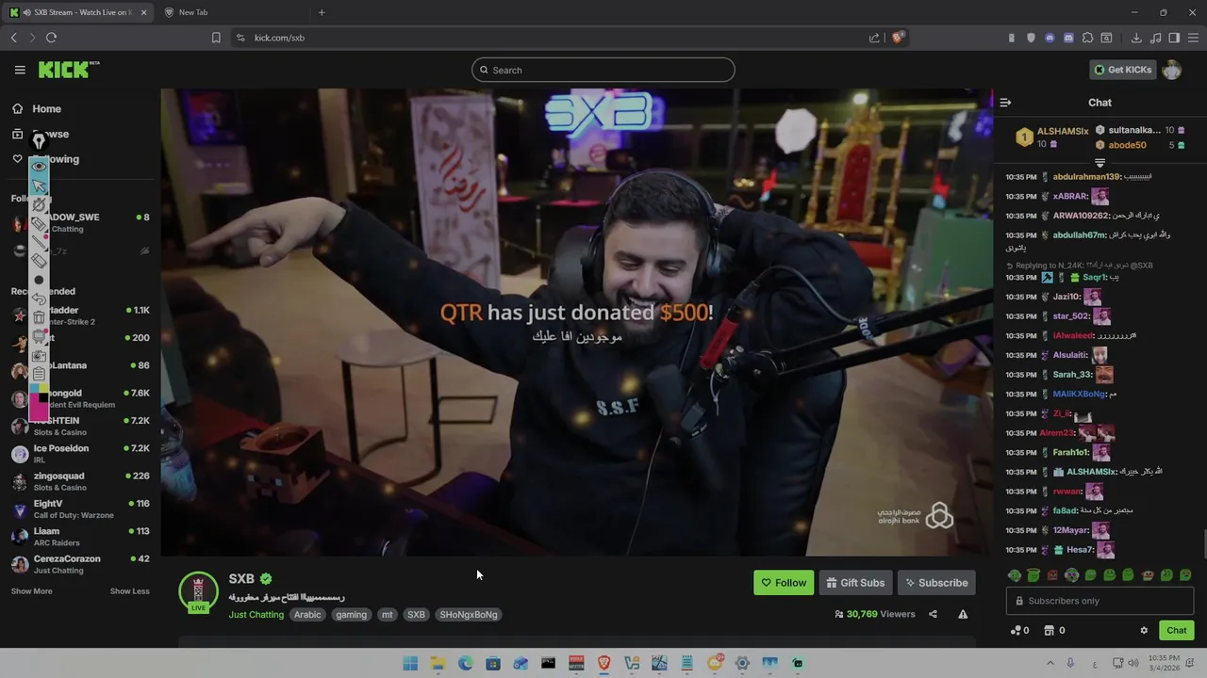Open EightV recommended channel
The width and height of the screenshot is (1207, 678).
(80, 508)
